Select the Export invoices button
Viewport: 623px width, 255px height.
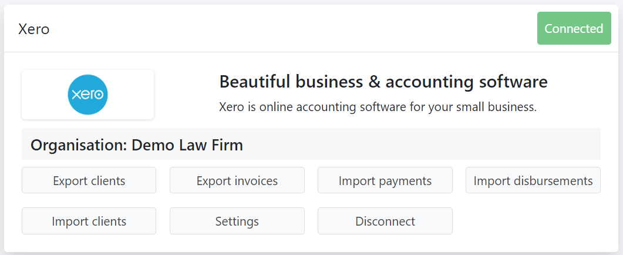click(237, 180)
